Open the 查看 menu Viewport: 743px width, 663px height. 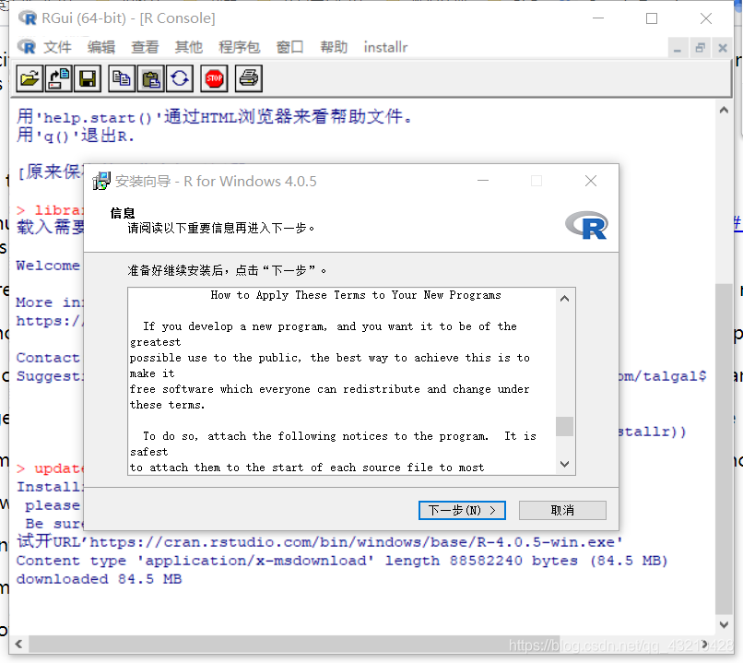click(x=145, y=47)
